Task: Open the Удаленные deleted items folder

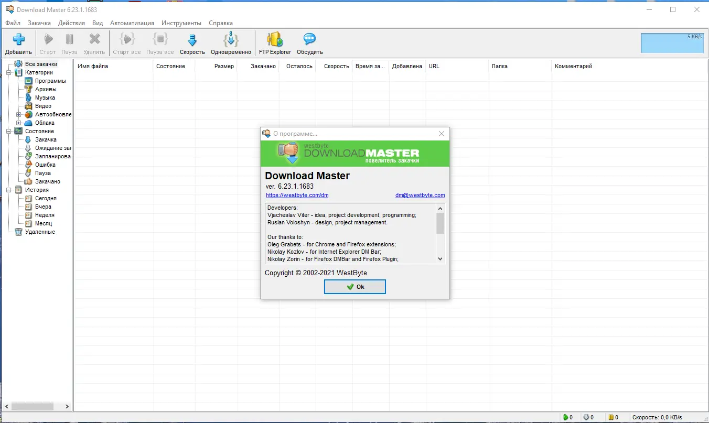Action: [40, 232]
